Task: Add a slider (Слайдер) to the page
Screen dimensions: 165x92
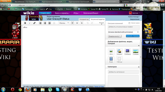Action: coord(136,52)
